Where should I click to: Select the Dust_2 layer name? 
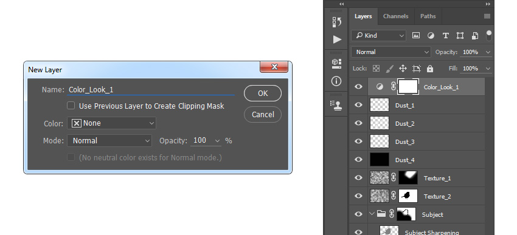(x=405, y=124)
